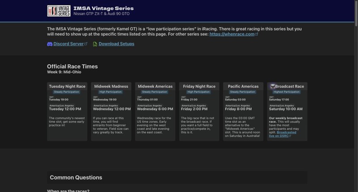Click the GMT time Thursday 01:00
The image size is (358, 192).
147,100
